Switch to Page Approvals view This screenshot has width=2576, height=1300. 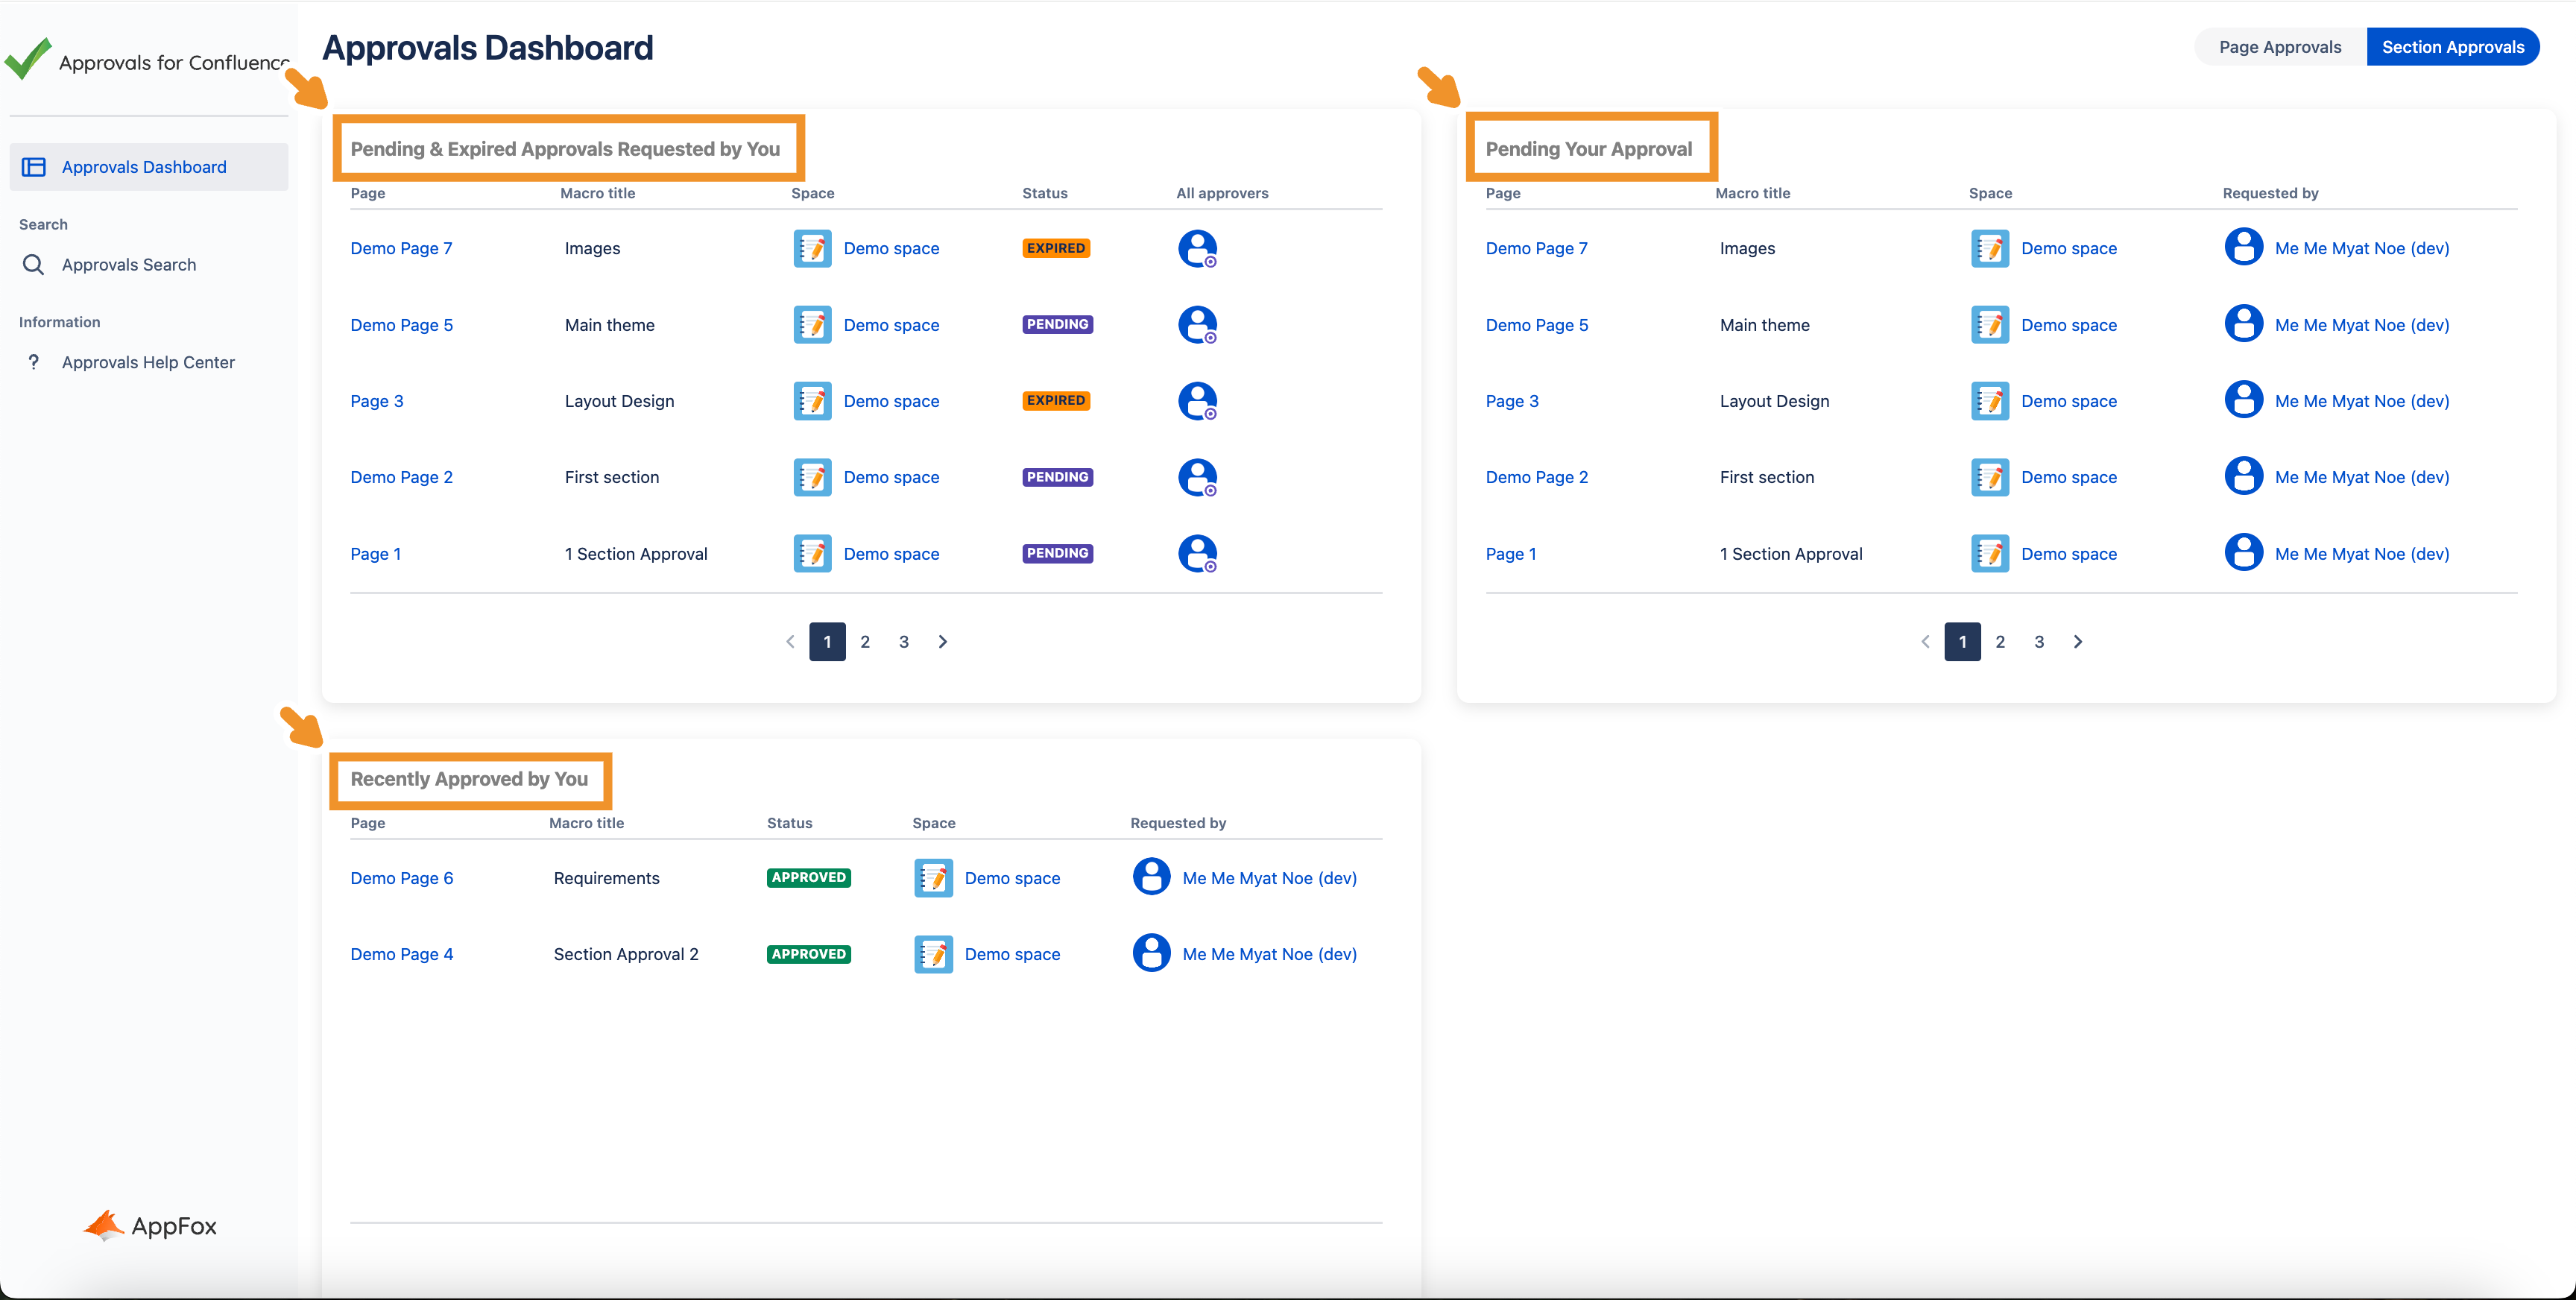tap(2279, 47)
